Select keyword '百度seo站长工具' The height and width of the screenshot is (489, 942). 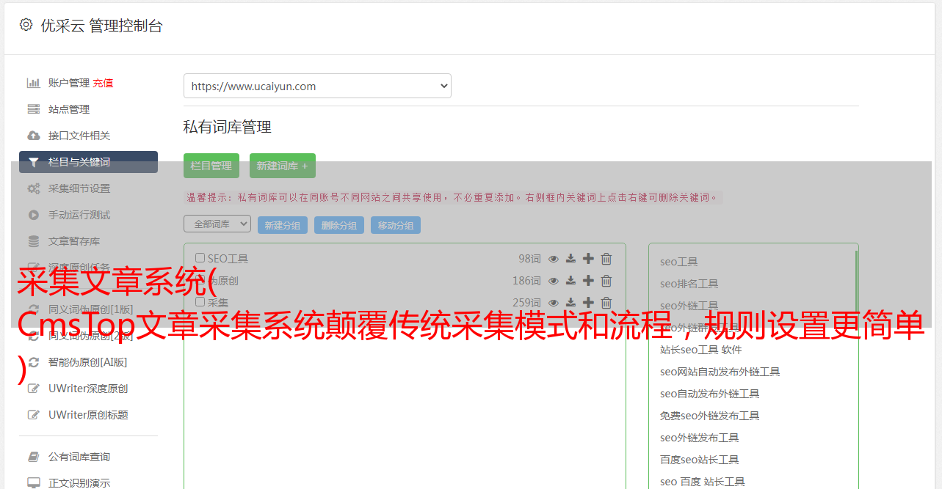(x=700, y=460)
